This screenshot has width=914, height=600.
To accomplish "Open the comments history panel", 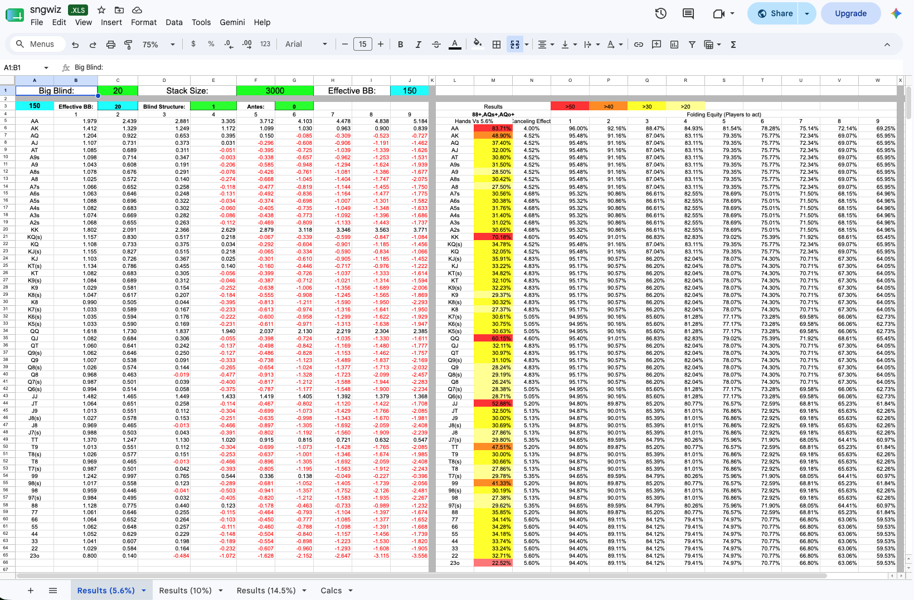I will (x=688, y=13).
